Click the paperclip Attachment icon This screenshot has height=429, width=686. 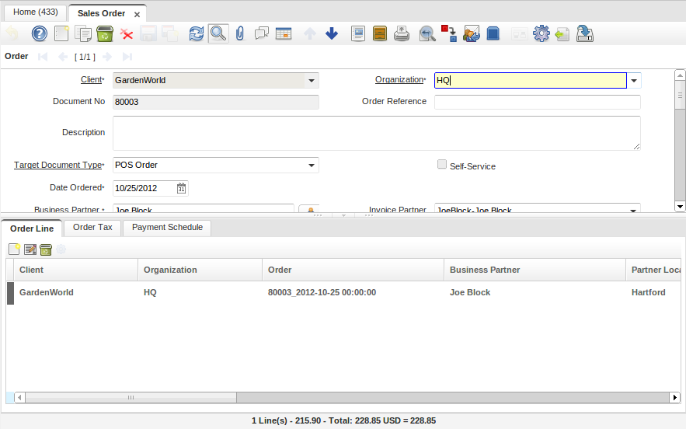240,33
